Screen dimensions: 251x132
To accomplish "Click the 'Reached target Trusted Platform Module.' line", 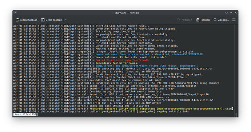I will 84,49.
